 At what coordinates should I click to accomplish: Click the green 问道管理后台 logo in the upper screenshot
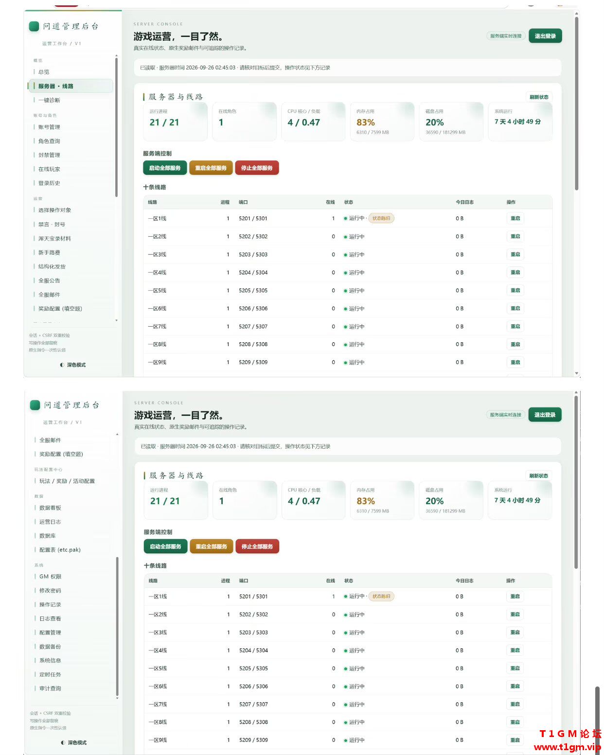coord(34,26)
